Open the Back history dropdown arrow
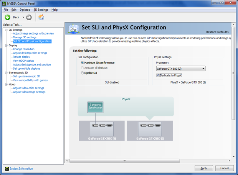 (23, 17)
